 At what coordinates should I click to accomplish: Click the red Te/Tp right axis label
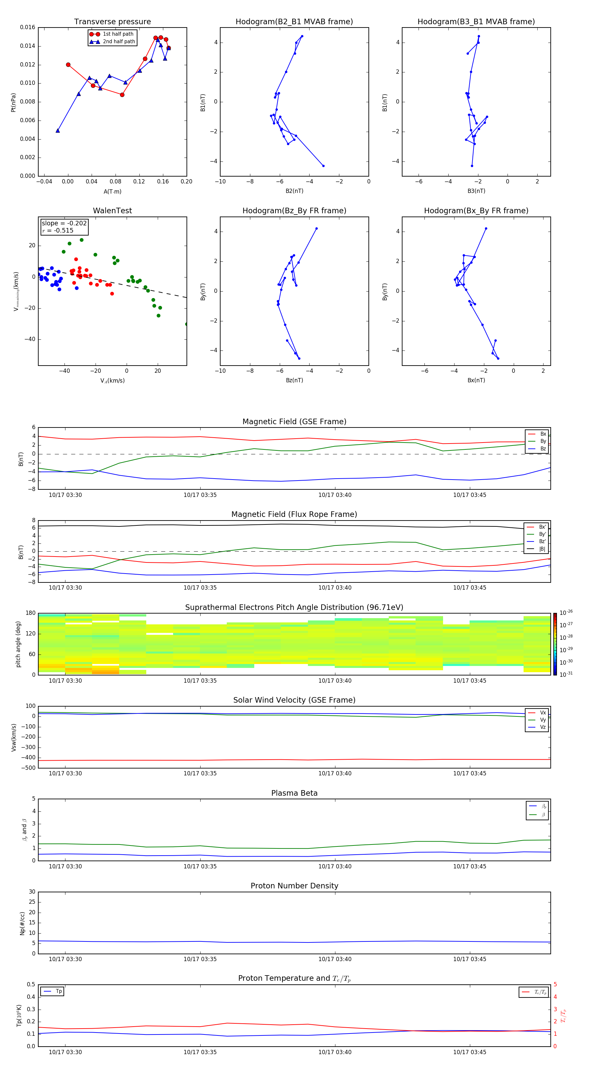pos(563,1016)
